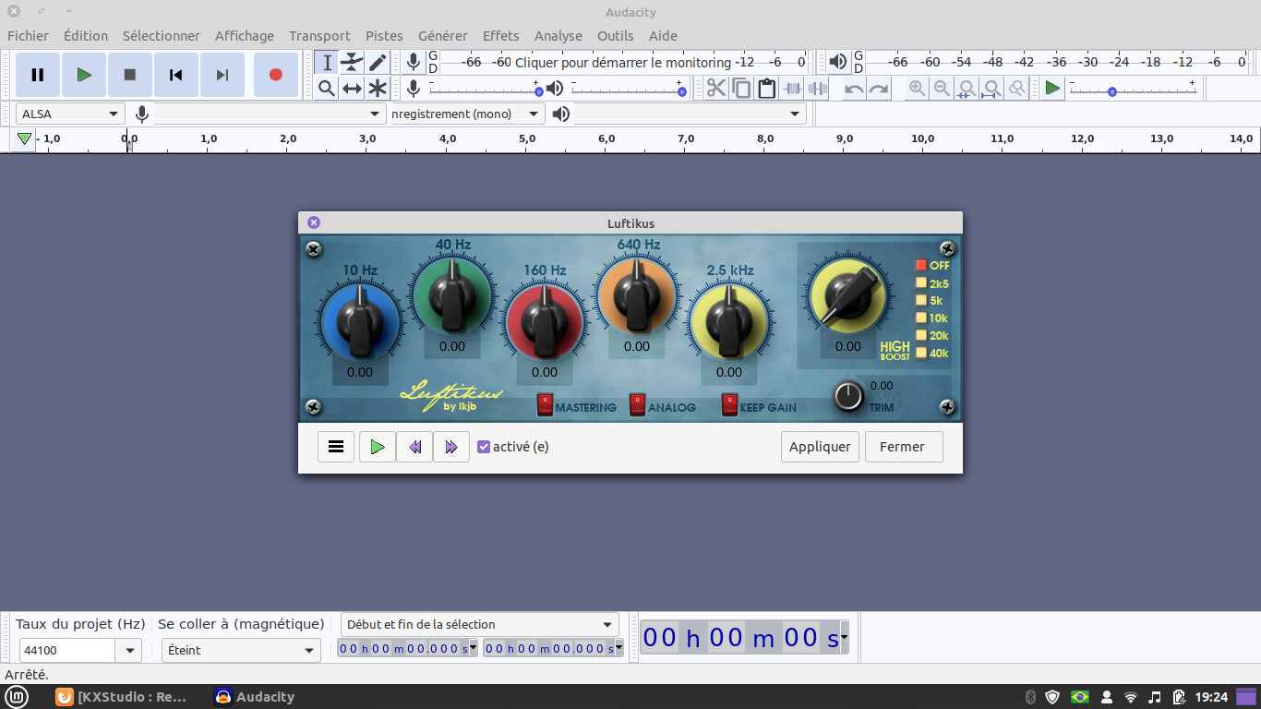Toggle the activé (e) checkbox
Screen dimensions: 1261x709
484,447
